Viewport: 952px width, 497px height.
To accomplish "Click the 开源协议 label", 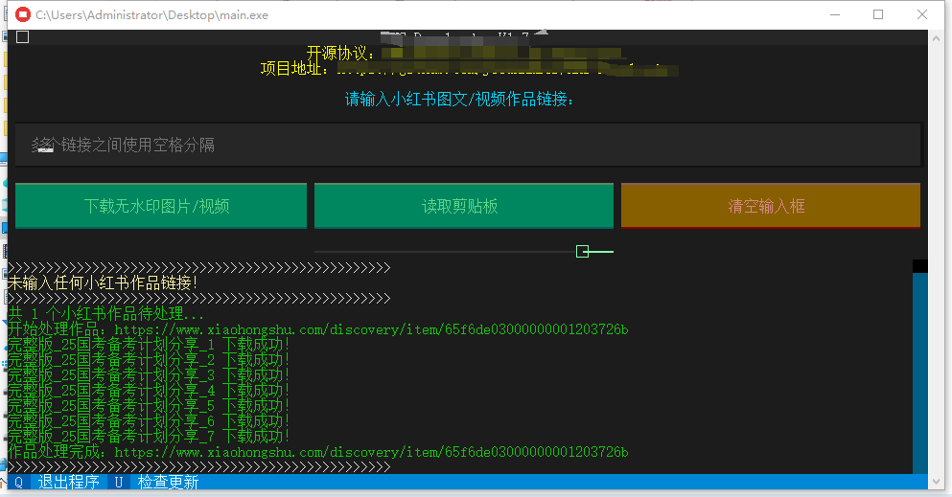I will [x=340, y=54].
